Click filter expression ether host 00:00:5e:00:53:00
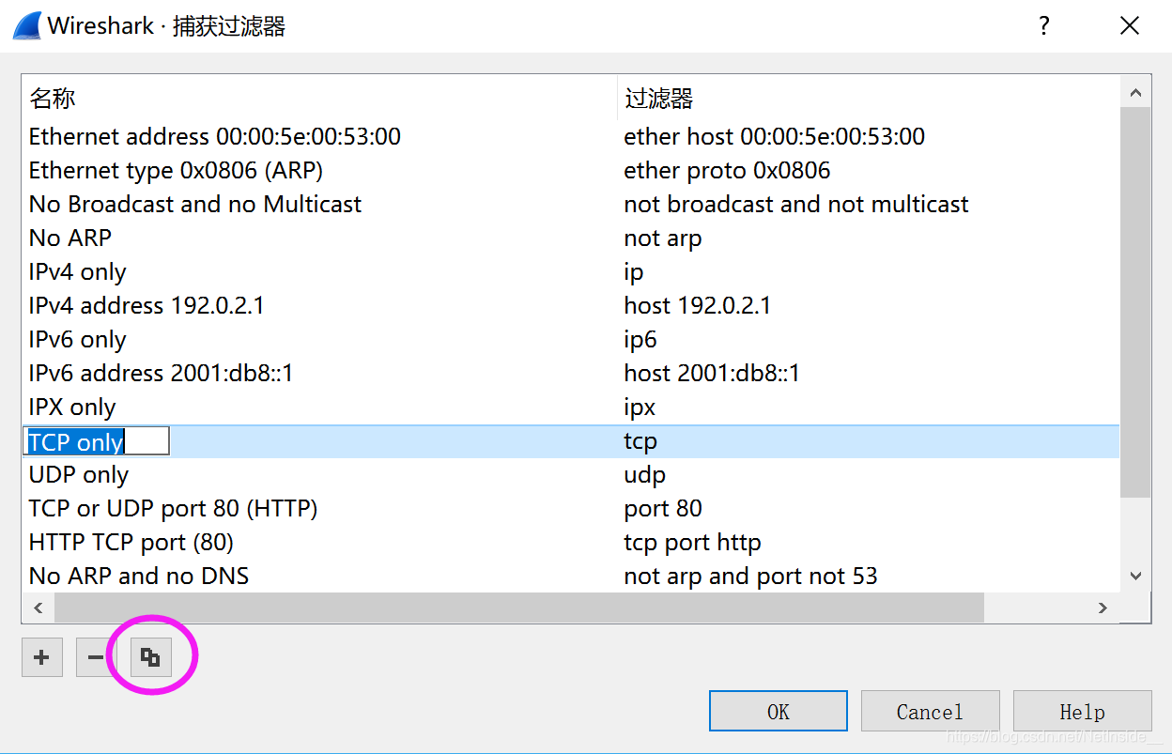 775,137
